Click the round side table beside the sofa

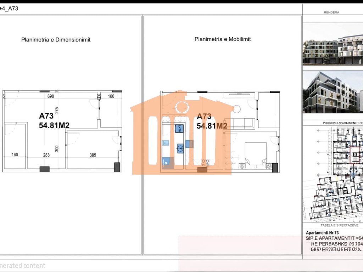click(236, 109)
